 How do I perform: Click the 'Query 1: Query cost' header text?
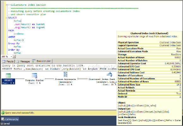(x=43, y=66)
